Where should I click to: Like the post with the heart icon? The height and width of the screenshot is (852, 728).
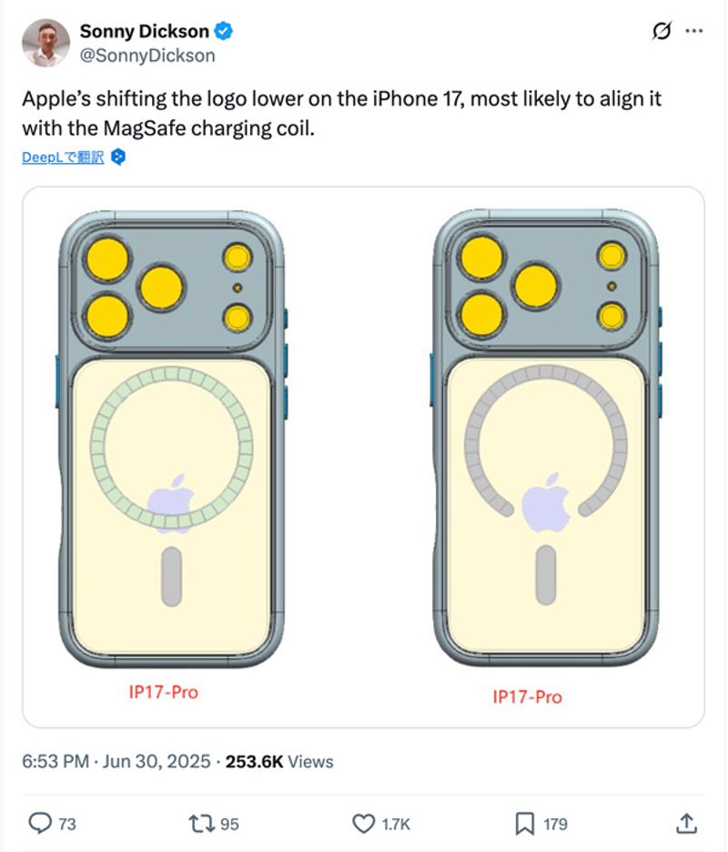click(363, 824)
